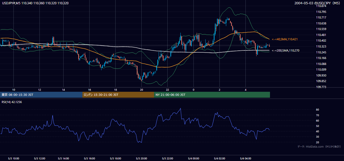
Task: Click hour label 12 under price chart
Action: point(40,90)
